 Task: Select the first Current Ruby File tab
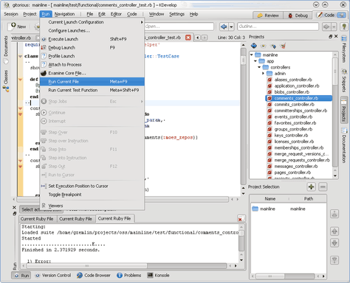[37, 219]
